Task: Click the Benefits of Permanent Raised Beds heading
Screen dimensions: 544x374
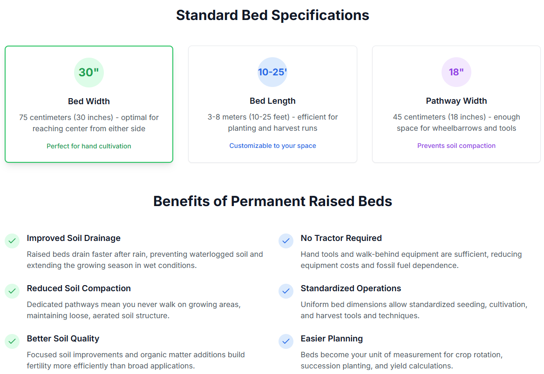Action: click(272, 201)
